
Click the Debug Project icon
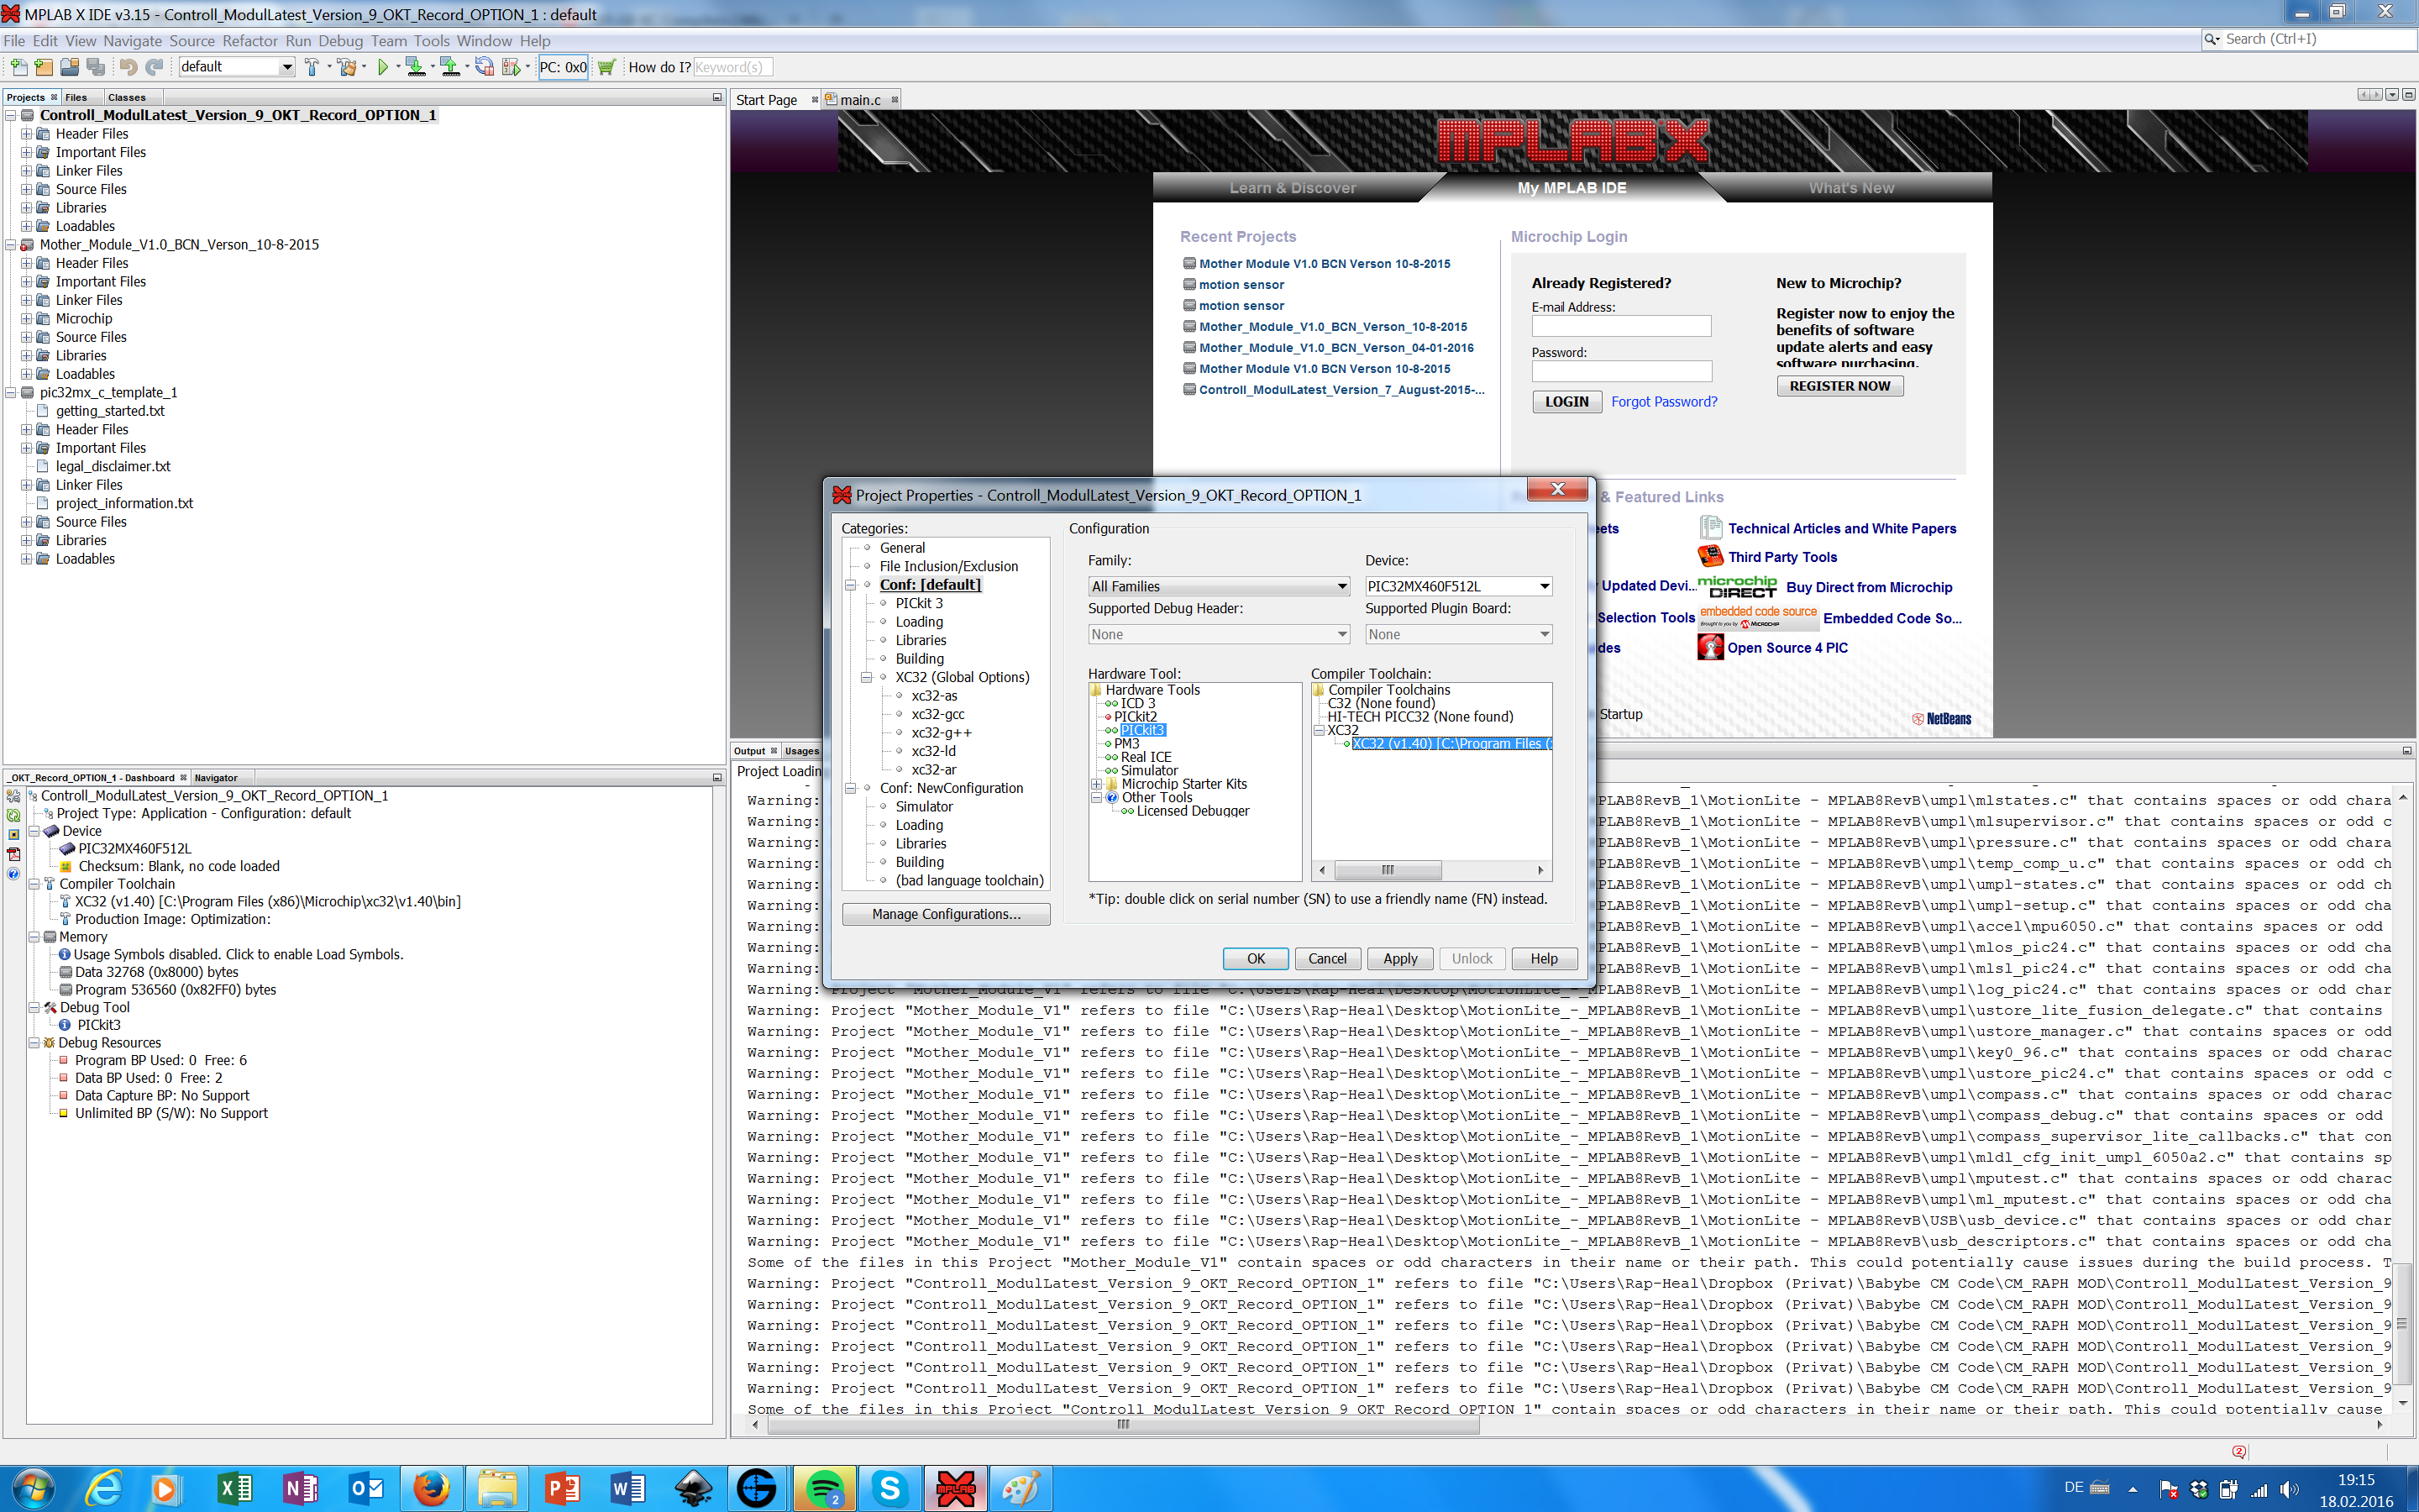pos(512,67)
